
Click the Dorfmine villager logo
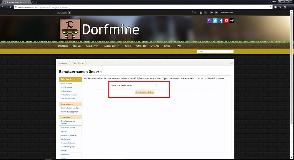coord(70,29)
